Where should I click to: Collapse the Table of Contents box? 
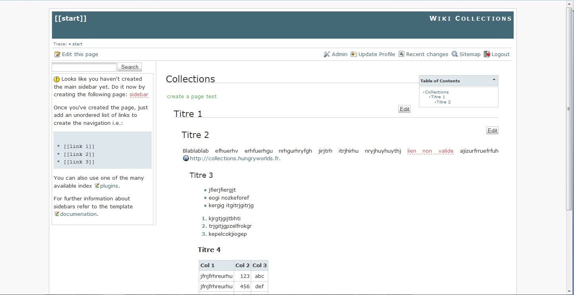[494, 80]
